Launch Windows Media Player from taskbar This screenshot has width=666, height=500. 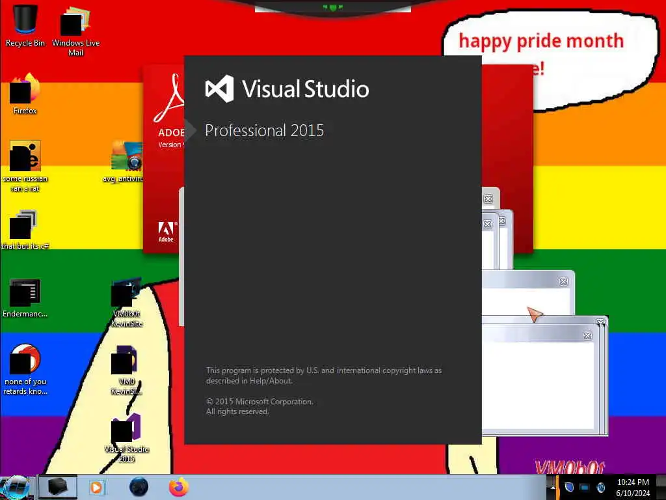96,487
